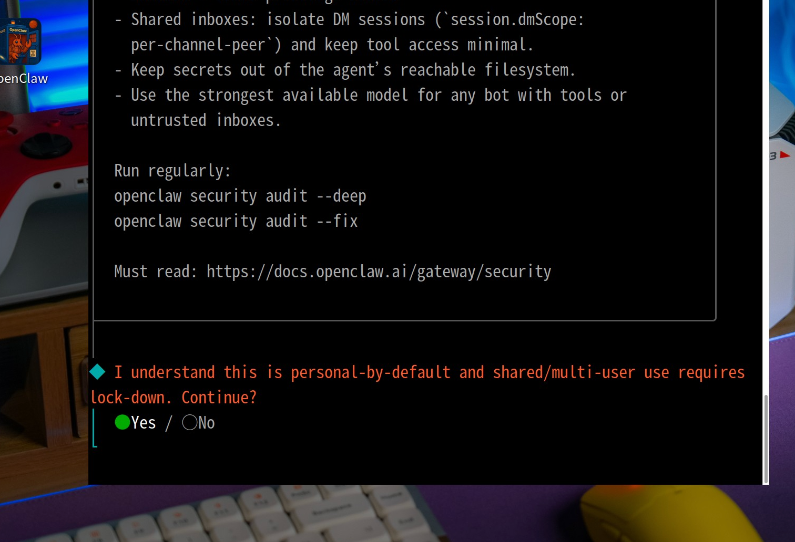Click the 'Must read:' label text
795x542 pixels.
[x=156, y=272]
